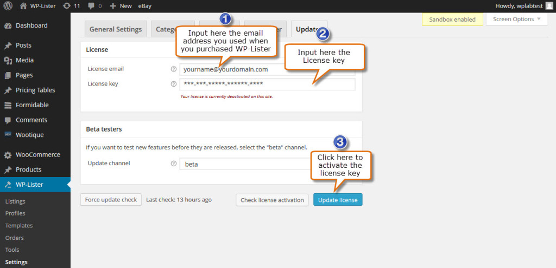The image size is (556, 268).
Task: Open Profiles under WP-Lister
Action: [x=15, y=213]
